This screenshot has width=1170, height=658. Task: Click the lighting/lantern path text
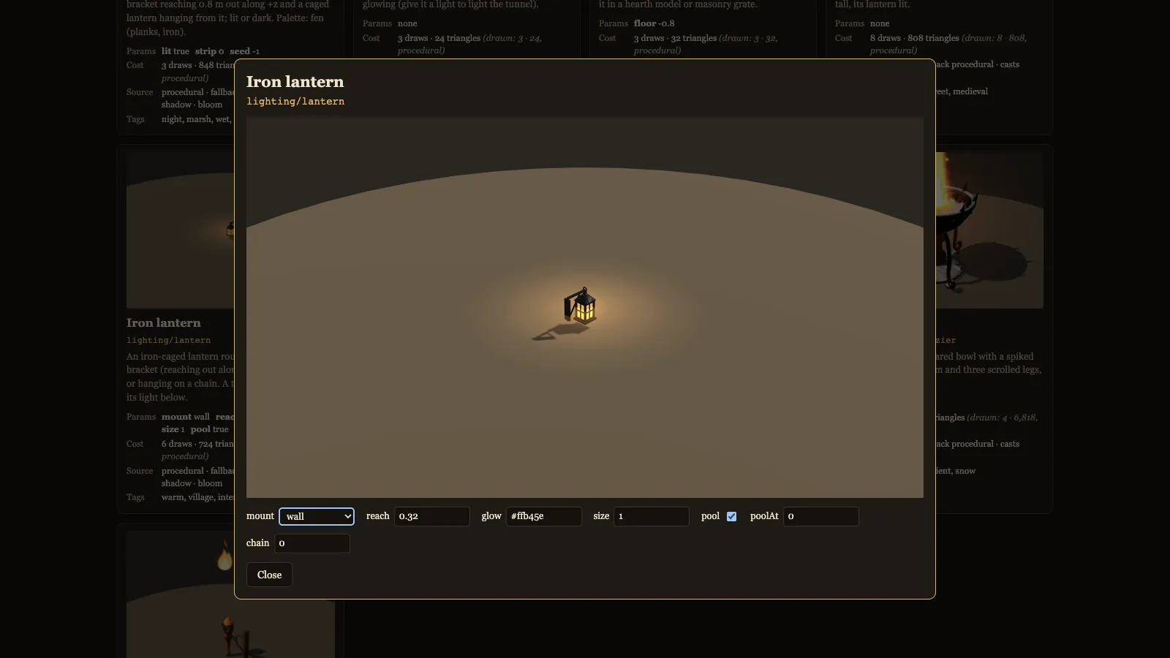(x=295, y=102)
